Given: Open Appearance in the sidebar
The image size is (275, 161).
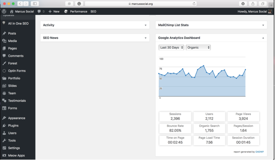Looking at the screenshot, I should coord(17,118).
